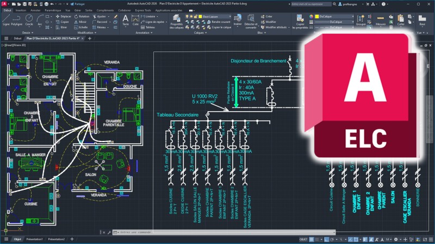Open Propriétés des calques panel

(176, 22)
